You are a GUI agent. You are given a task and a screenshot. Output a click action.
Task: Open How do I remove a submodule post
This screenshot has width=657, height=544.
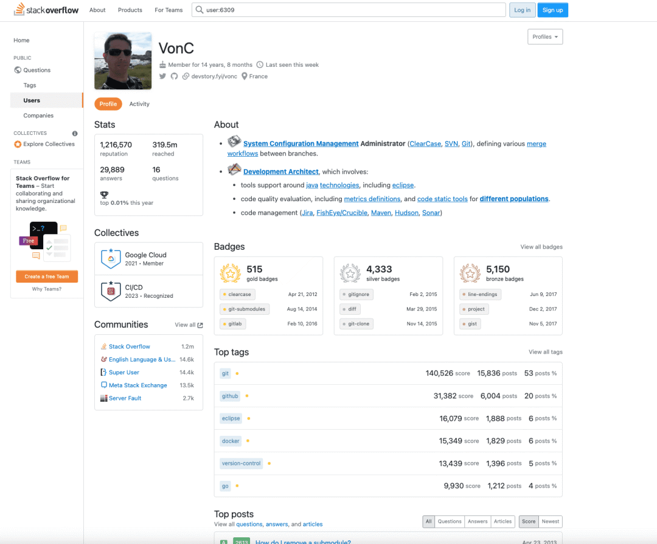pos(303,542)
